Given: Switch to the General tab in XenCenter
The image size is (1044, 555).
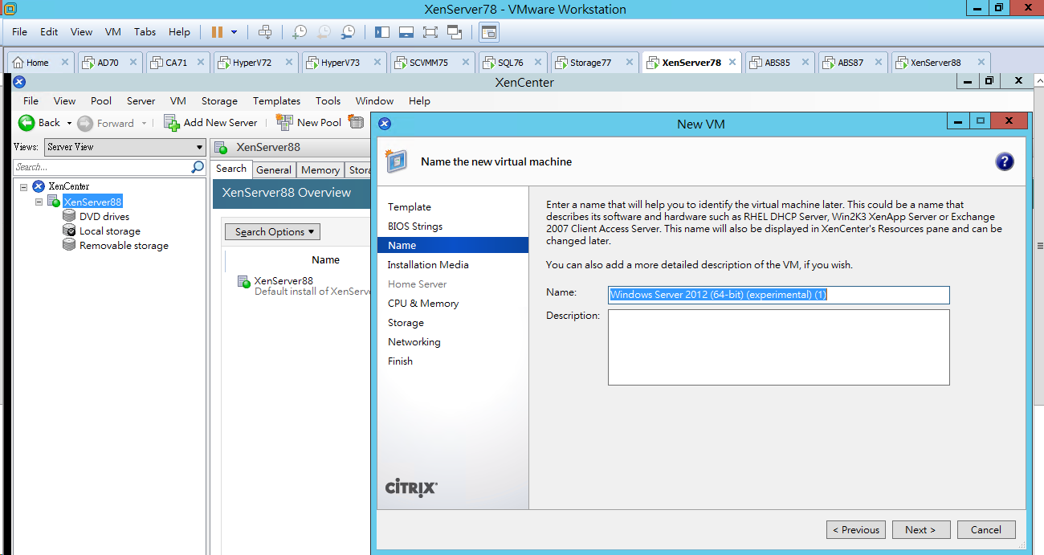Looking at the screenshot, I should [274, 169].
